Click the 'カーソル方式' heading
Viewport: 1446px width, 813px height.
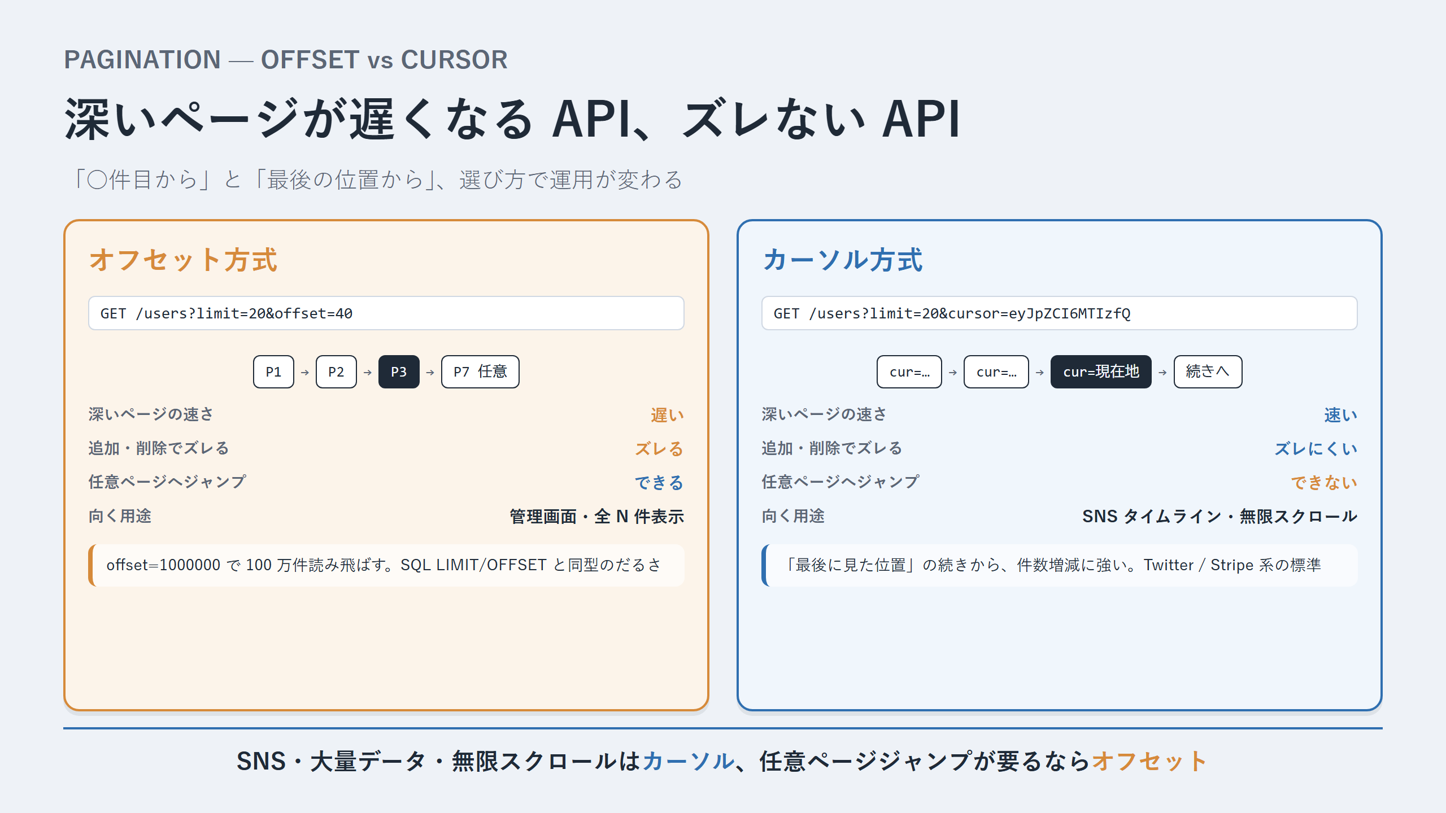(x=842, y=260)
